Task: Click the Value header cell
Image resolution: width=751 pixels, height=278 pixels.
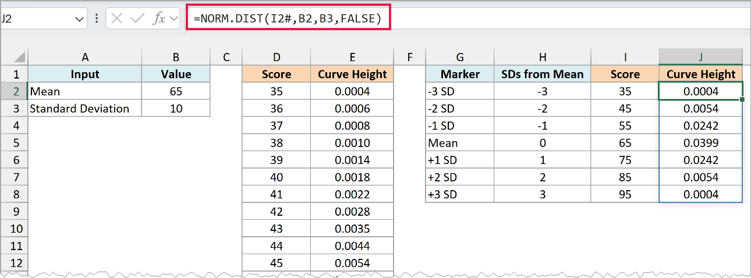Action: pyautogui.click(x=176, y=74)
